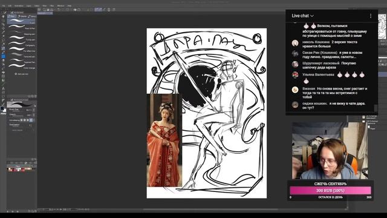Select the Tapered Pen sub tool
This screenshot has width=387, height=218.
click(21, 61)
